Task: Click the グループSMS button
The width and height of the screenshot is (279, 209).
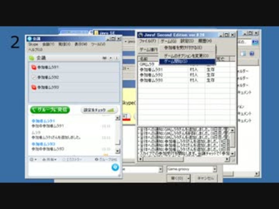Action: tap(106, 160)
